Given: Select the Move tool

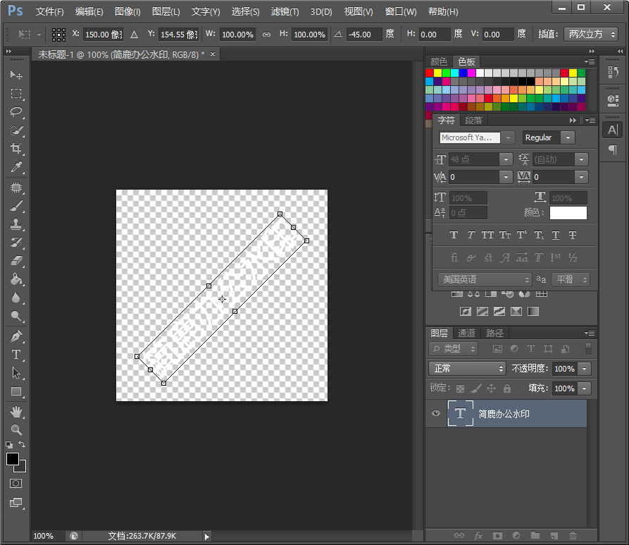Looking at the screenshot, I should click(x=16, y=75).
